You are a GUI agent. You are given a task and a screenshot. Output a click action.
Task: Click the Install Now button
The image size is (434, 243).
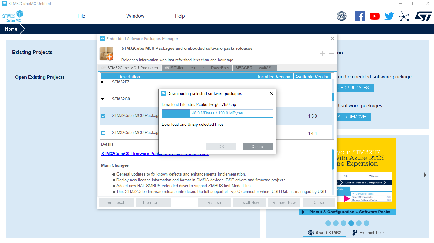coord(249,202)
